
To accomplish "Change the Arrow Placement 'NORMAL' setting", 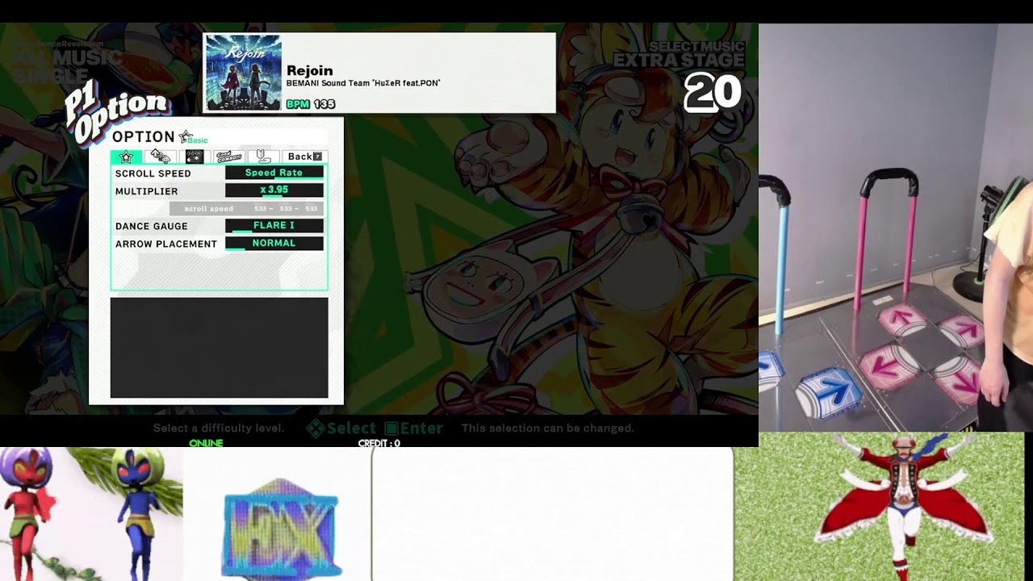I will 274,243.
